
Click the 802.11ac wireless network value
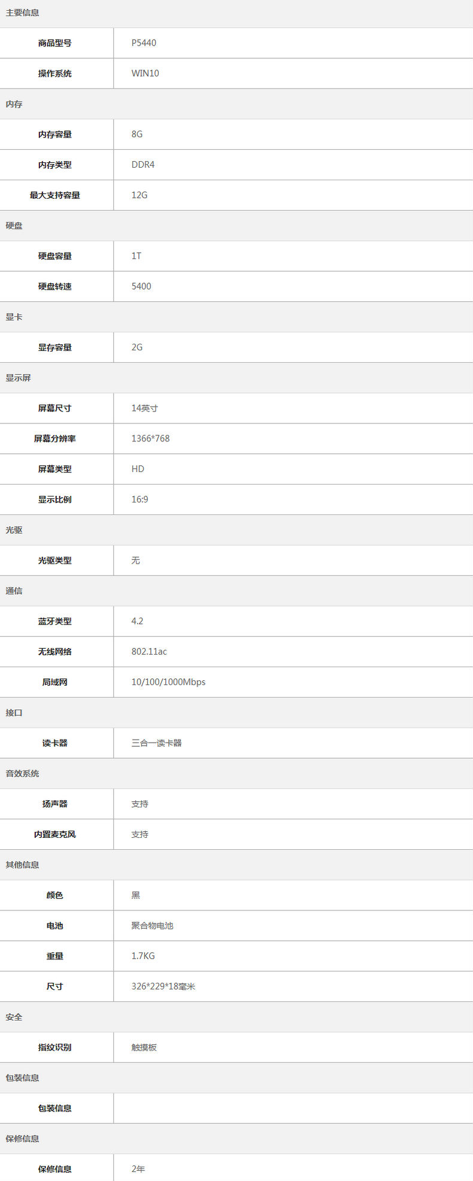click(x=149, y=652)
